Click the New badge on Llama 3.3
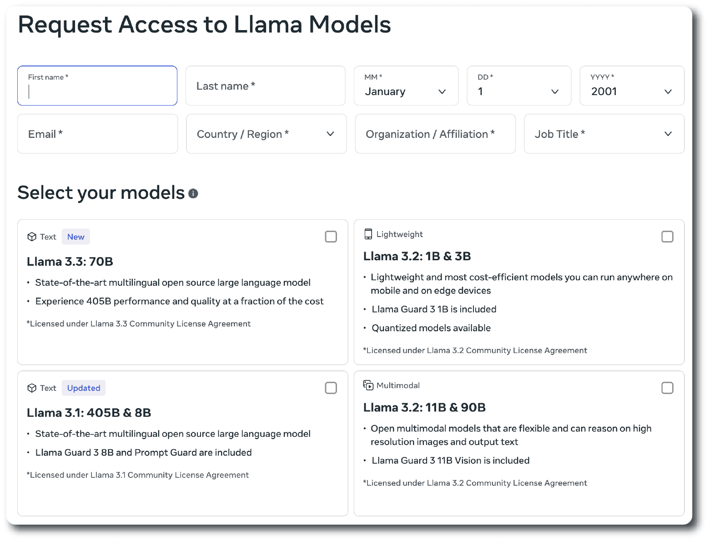Screen dimensions: 709x541 pos(76,237)
